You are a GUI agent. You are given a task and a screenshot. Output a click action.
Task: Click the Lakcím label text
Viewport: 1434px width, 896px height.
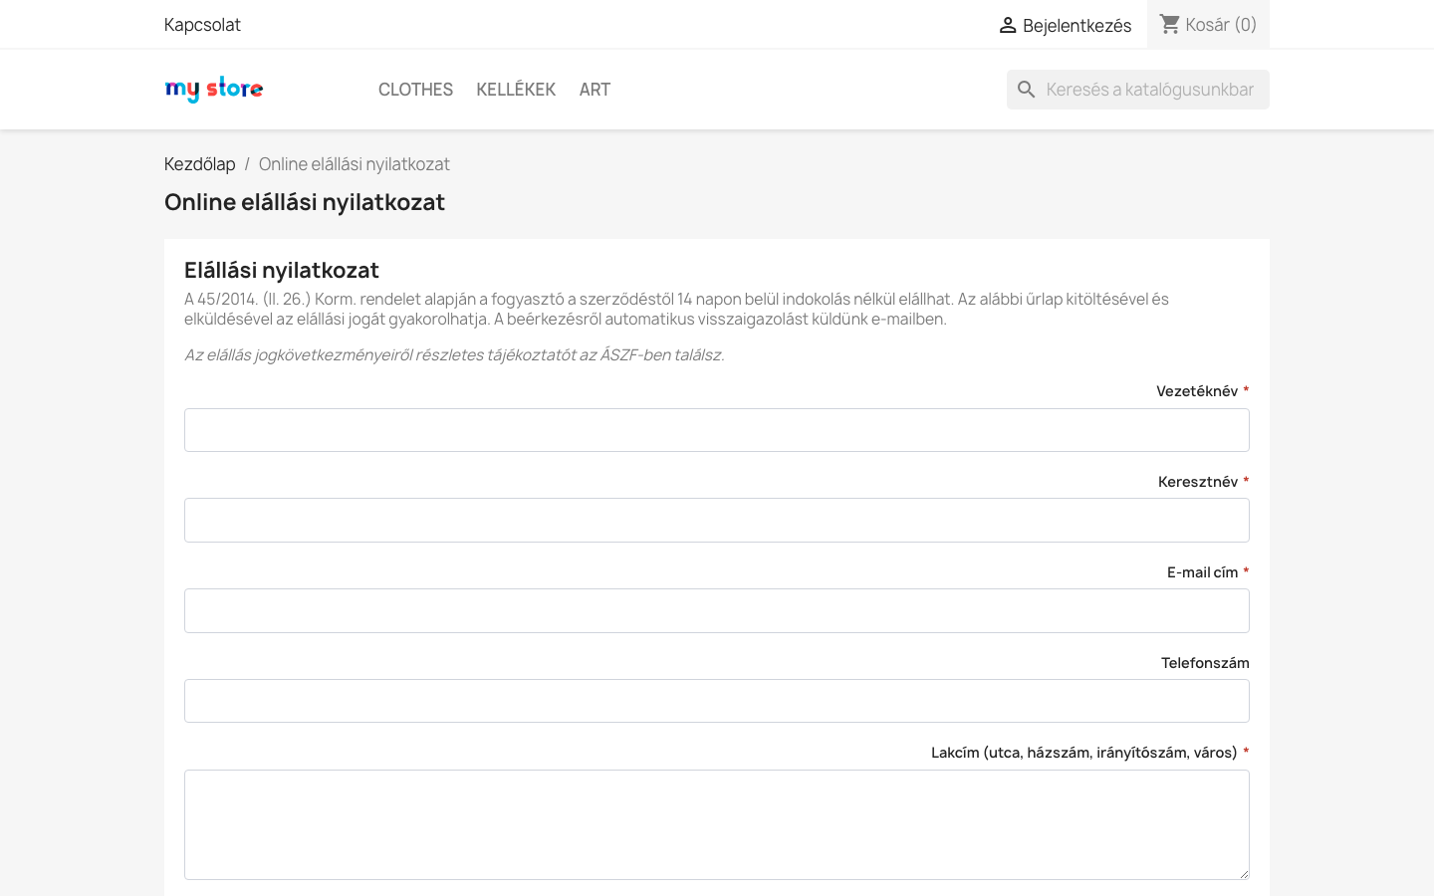[x=1084, y=753]
